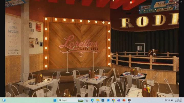Open the media player taskbar icon

[x=129, y=100]
